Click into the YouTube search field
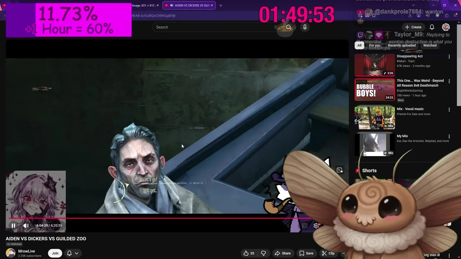This screenshot has height=259, width=461. click(216, 27)
